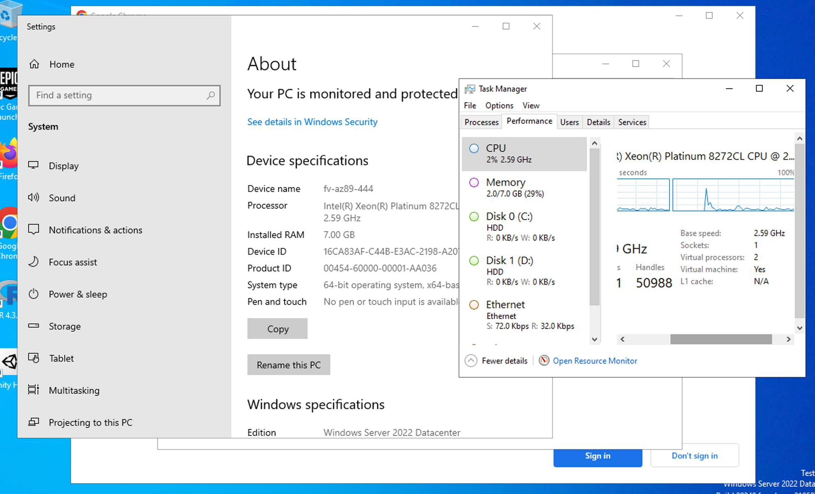Click the Home house icon in Settings

35,64
